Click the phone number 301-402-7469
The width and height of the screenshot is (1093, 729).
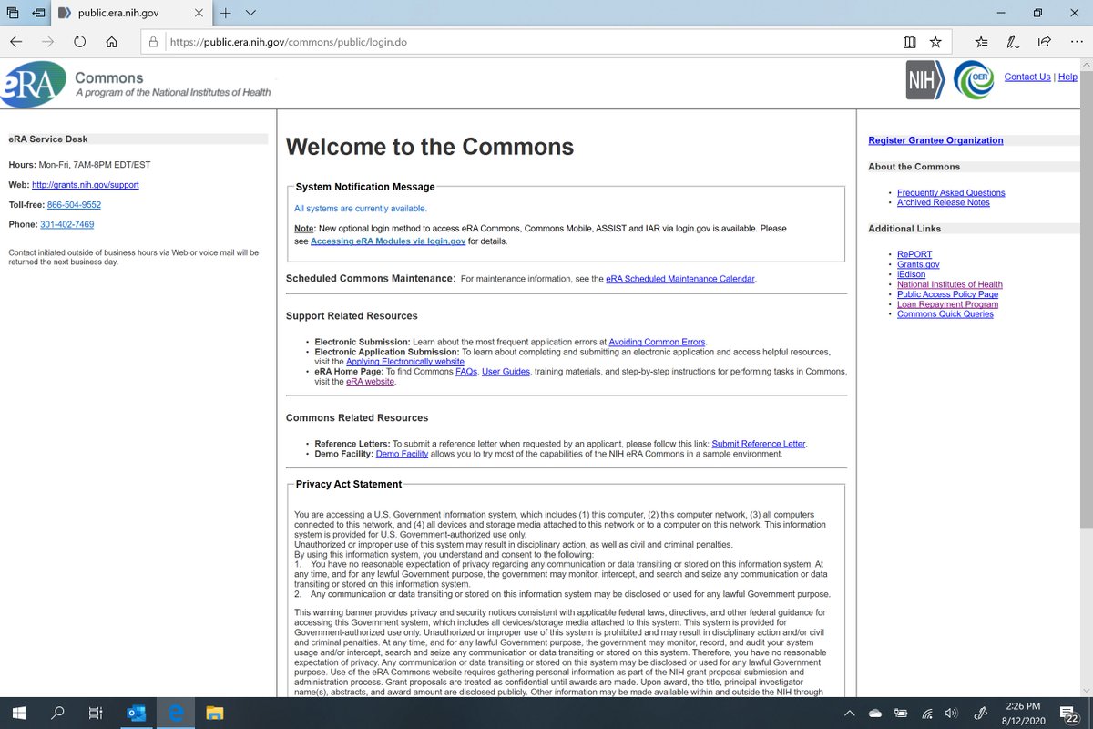[66, 224]
